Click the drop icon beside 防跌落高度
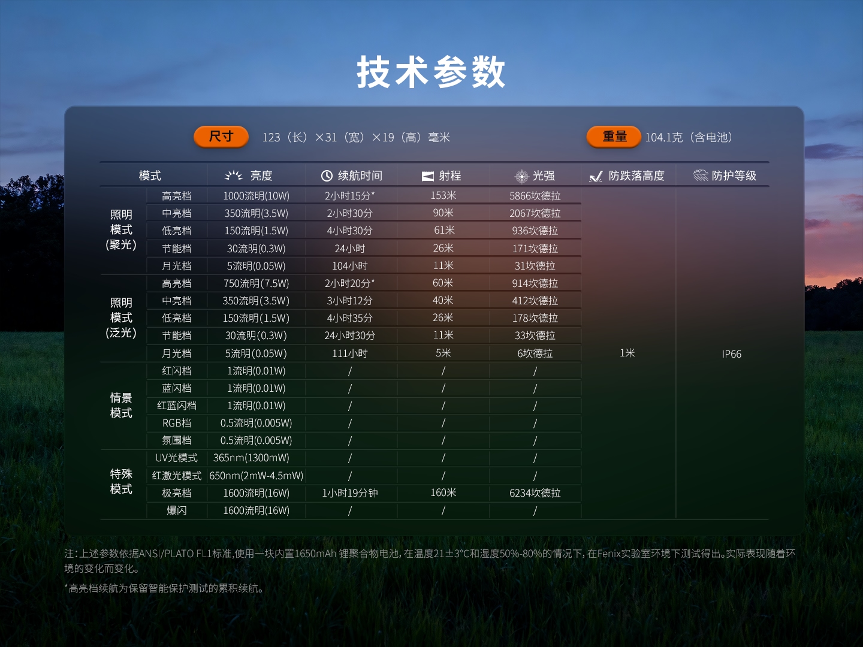This screenshot has height=647, width=863. (596, 176)
